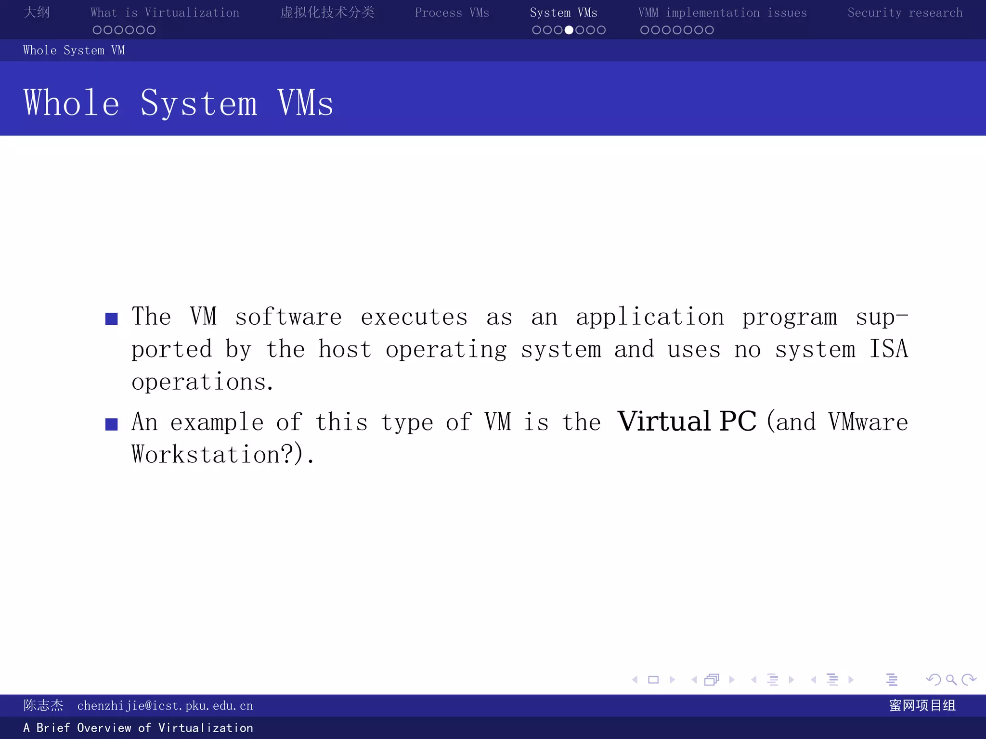Click the Whole System VM subsection link

click(x=74, y=50)
